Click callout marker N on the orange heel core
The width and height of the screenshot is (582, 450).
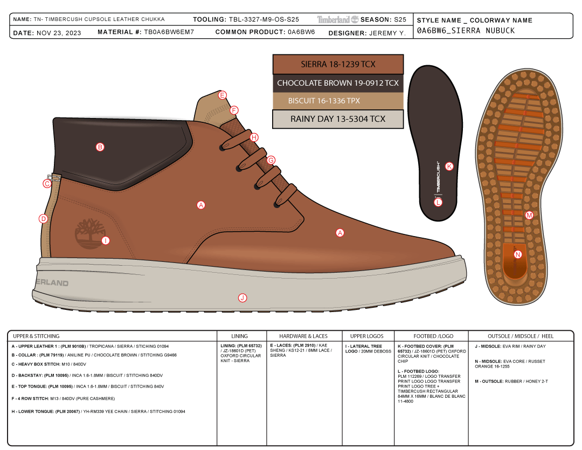(x=518, y=254)
